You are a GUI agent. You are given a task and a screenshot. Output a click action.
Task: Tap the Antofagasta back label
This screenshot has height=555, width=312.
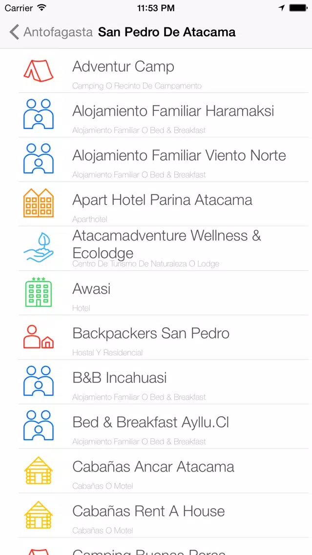(x=58, y=32)
